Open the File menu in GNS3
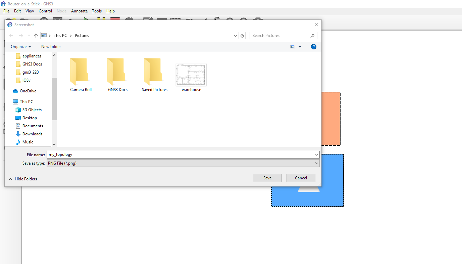This screenshot has width=462, height=264. click(x=6, y=11)
